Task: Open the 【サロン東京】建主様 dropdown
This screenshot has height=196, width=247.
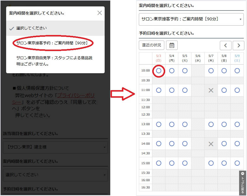Action: coord(55,147)
